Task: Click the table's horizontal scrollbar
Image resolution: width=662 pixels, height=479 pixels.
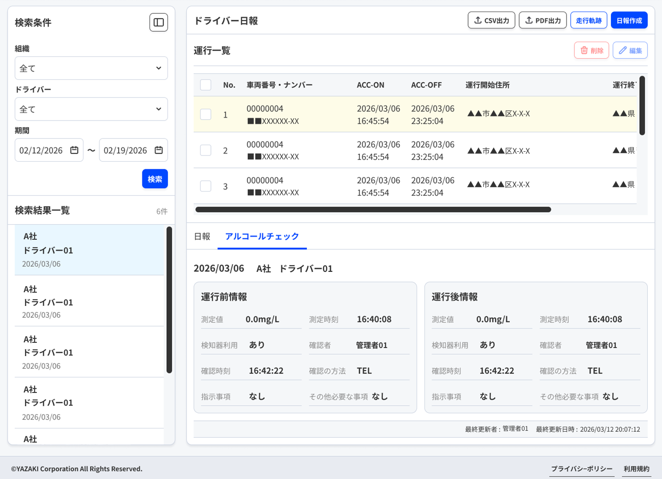Action: pyautogui.click(x=373, y=209)
